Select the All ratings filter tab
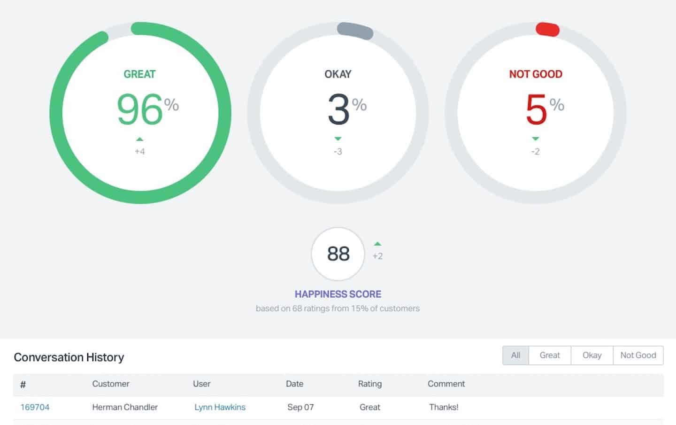676x425 pixels. tap(515, 355)
